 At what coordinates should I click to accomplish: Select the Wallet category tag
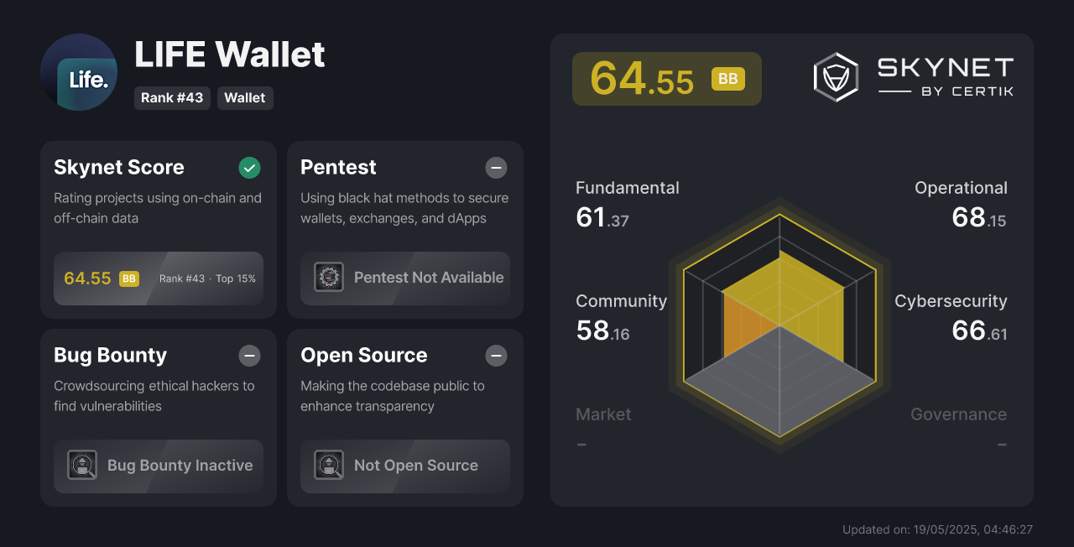(245, 98)
